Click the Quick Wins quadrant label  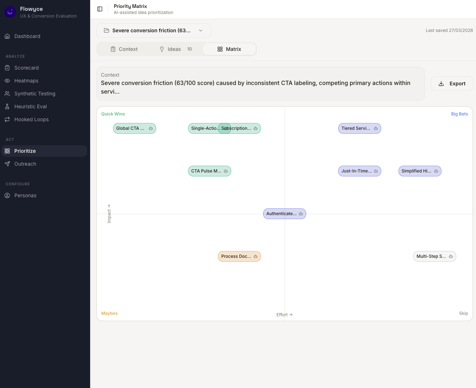coord(113,114)
